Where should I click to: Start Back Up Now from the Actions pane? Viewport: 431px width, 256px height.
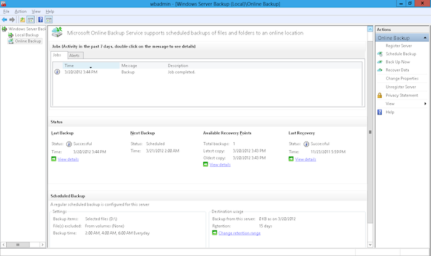[x=398, y=62]
